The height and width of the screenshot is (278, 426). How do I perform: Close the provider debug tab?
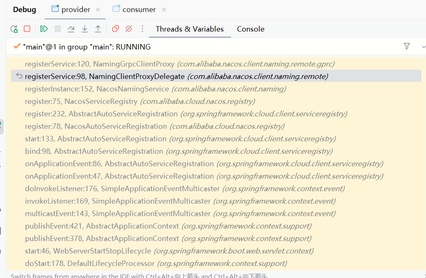[98, 10]
